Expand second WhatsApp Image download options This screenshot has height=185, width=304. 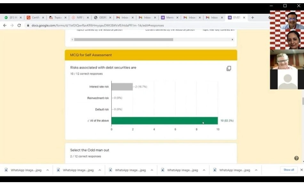pyautogui.click(x=100, y=170)
